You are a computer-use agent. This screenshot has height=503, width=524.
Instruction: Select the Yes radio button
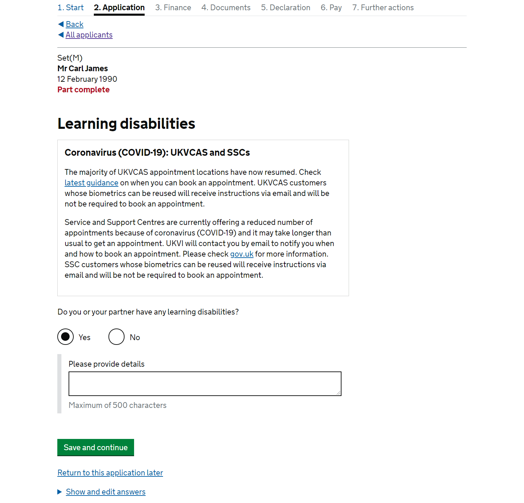[x=65, y=337]
